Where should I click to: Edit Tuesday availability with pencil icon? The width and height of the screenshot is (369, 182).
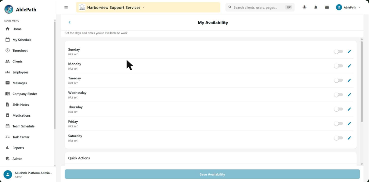pyautogui.click(x=349, y=80)
